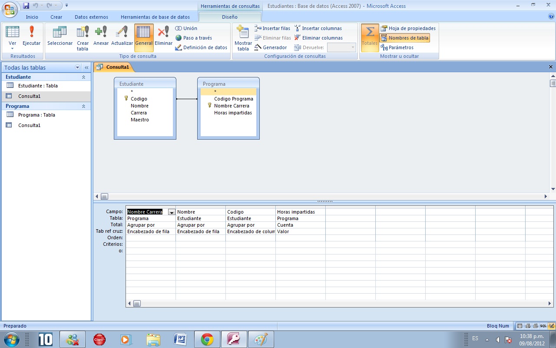Screen dimensions: 556x348
Task: Open the Nombre Carrera field dropdown
Action: tap(171, 212)
